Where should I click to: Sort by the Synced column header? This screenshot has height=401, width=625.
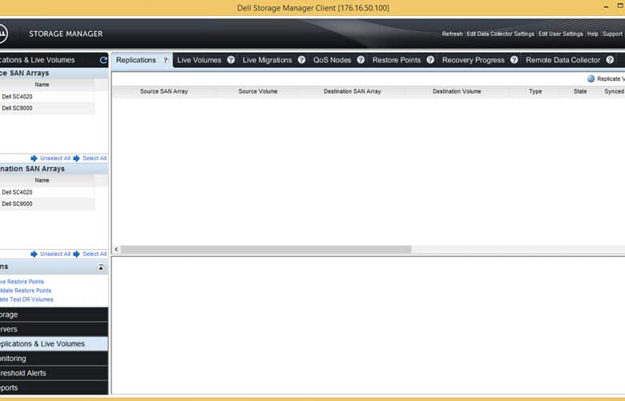coord(614,91)
